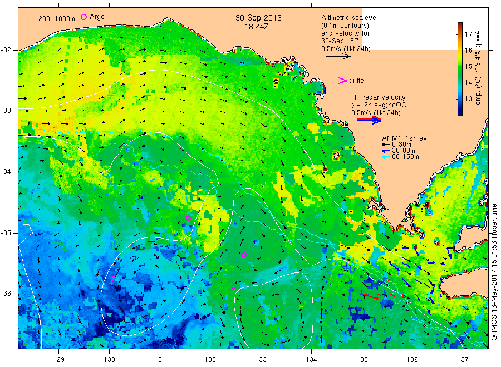Click the '(0.1m contours)' text

345,26
